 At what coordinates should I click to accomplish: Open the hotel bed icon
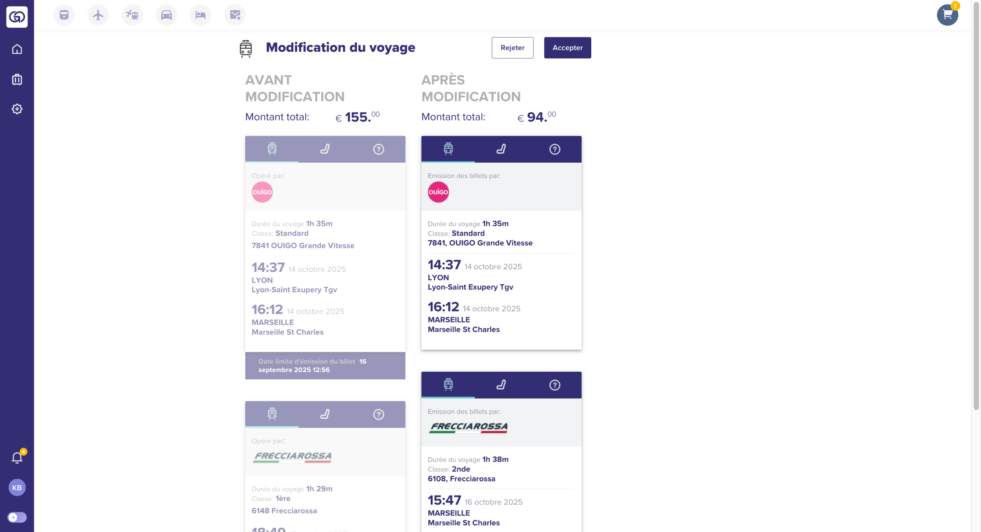tap(200, 15)
